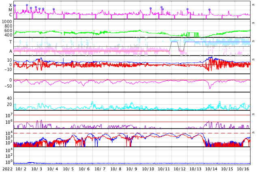Select the M flare class axis label
Viewport: 257px width, 172px height.
pyautogui.click(x=10, y=10)
